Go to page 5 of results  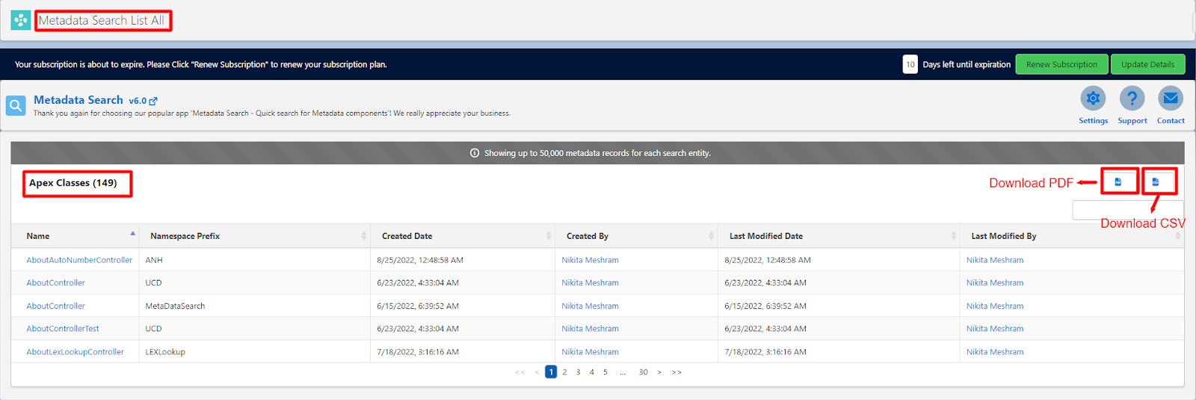605,372
